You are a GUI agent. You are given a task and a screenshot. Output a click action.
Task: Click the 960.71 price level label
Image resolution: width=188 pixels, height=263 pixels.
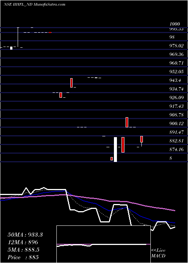click(x=176, y=63)
